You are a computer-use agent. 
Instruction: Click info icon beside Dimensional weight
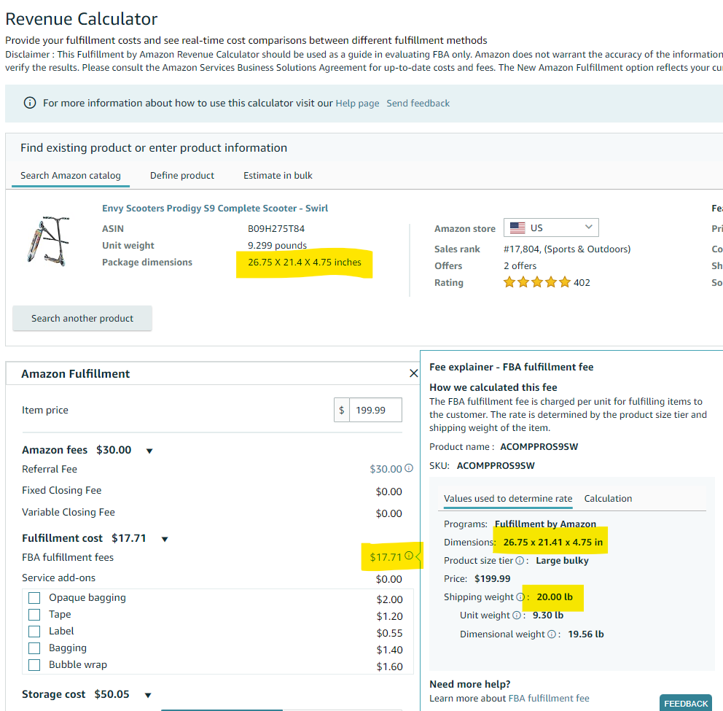(x=552, y=634)
